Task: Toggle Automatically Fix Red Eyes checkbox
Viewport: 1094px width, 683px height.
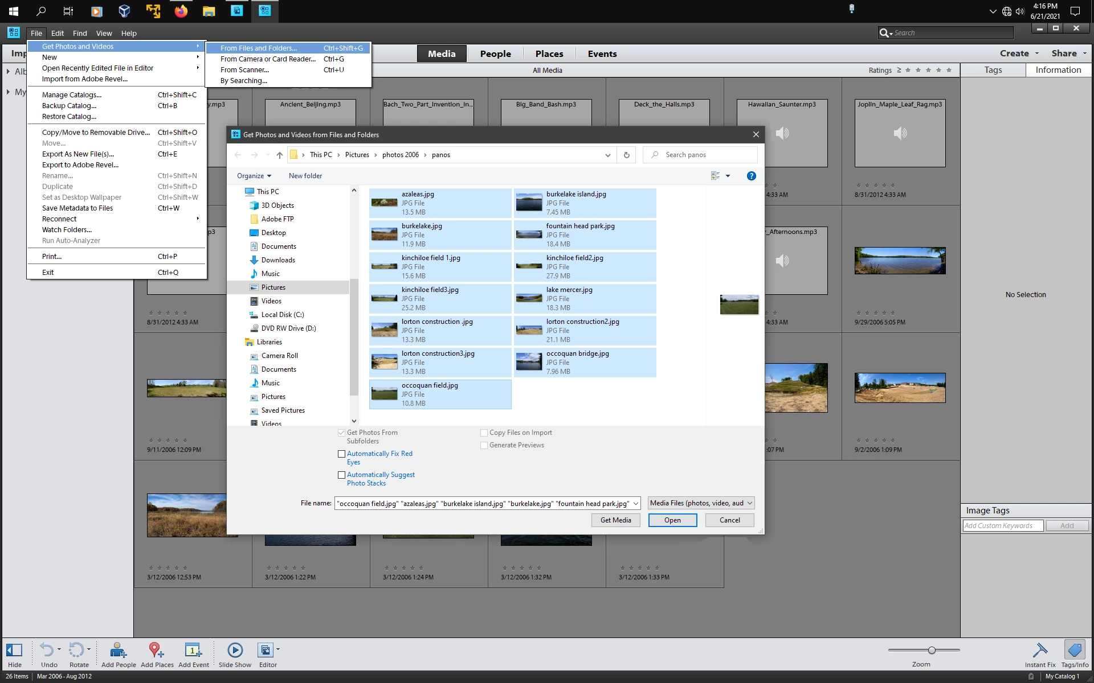Action: click(342, 454)
